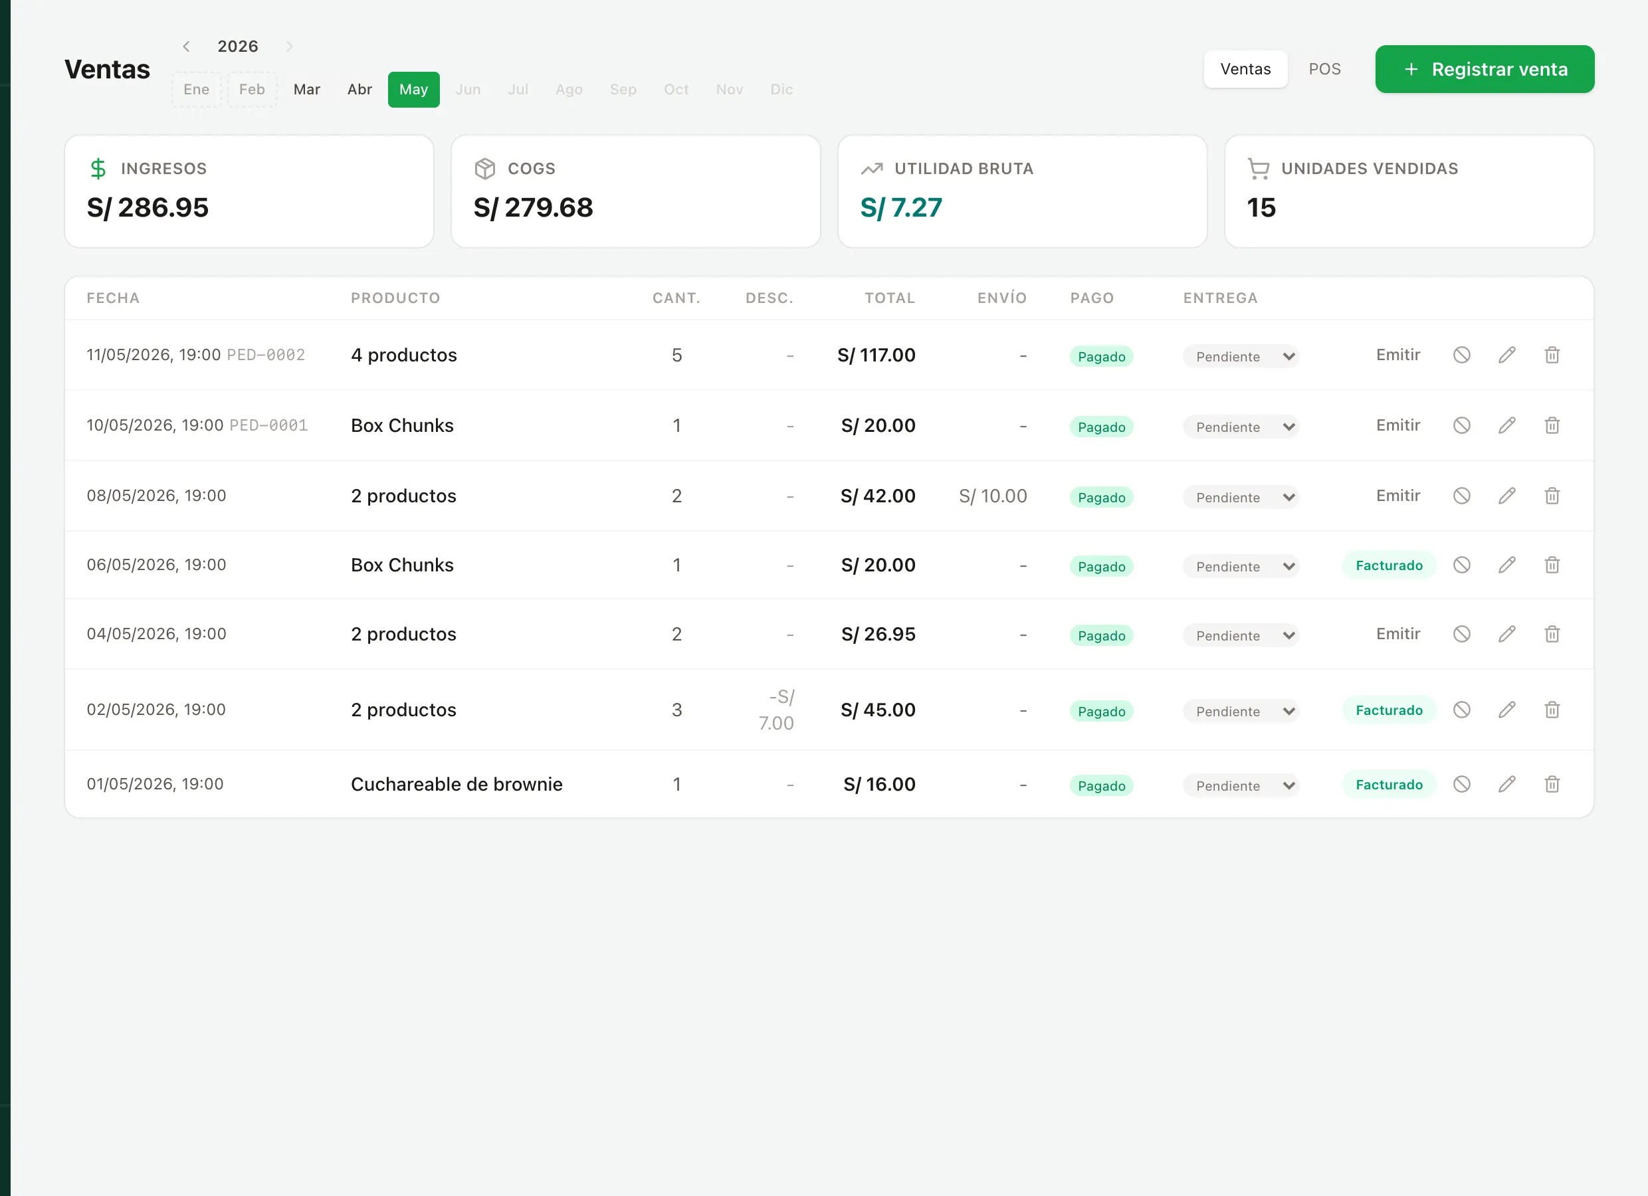Emitir invoice for the 08/05/2026 sale
Screen dimensions: 1648x1196
(x=1398, y=496)
